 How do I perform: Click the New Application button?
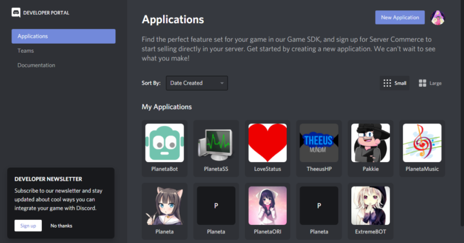(x=400, y=17)
